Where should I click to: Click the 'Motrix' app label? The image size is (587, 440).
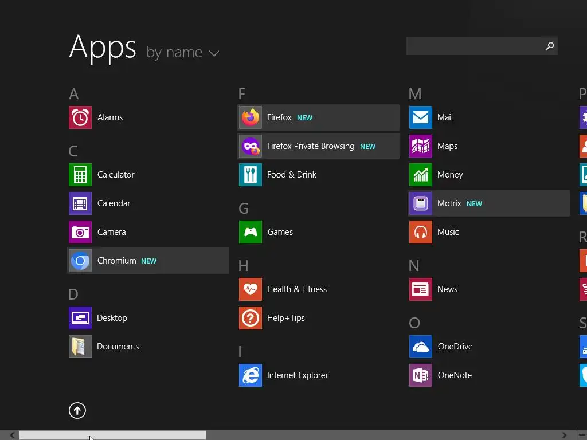[x=449, y=203]
